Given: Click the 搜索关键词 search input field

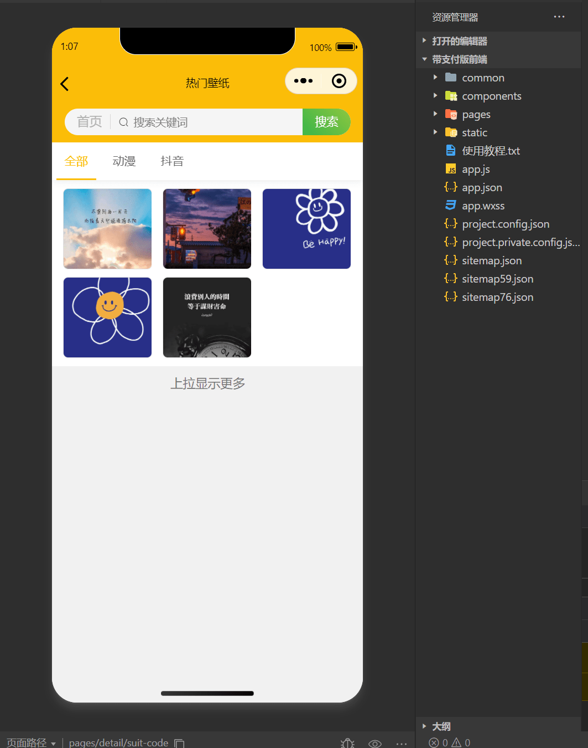Looking at the screenshot, I should click(x=207, y=122).
